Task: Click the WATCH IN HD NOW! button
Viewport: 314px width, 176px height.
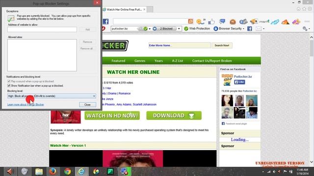Action: coord(112,115)
